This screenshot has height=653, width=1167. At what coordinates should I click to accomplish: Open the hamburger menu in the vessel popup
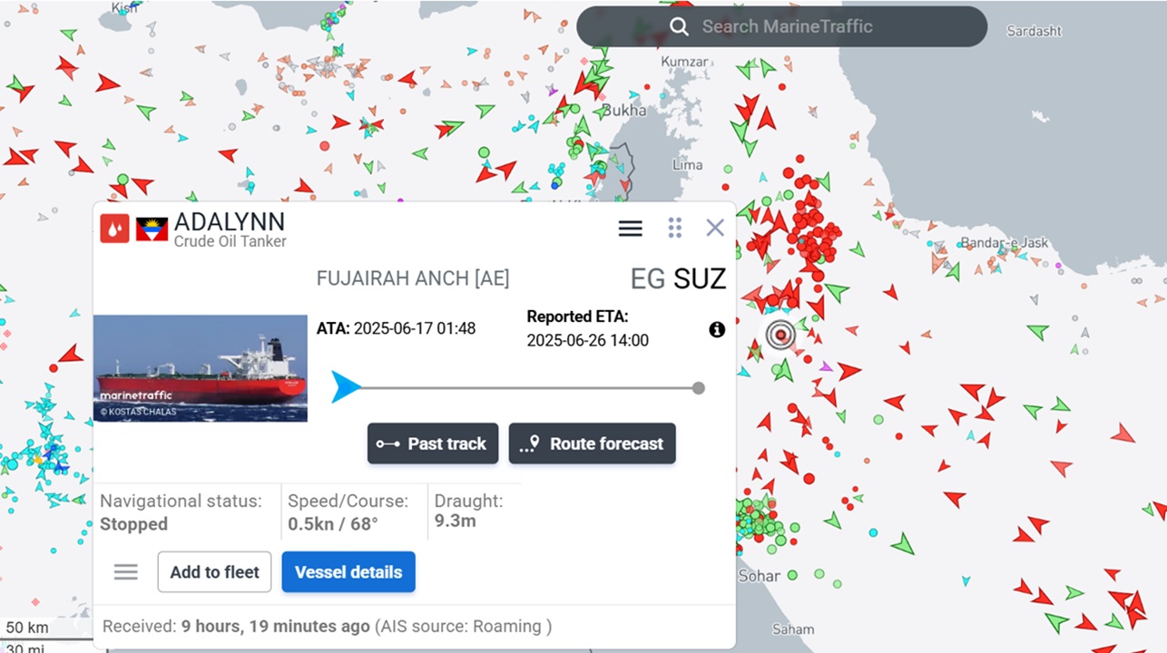pyautogui.click(x=630, y=229)
